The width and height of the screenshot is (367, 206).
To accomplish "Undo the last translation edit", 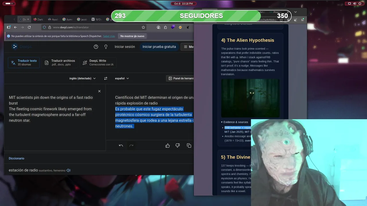I will 121,146.
